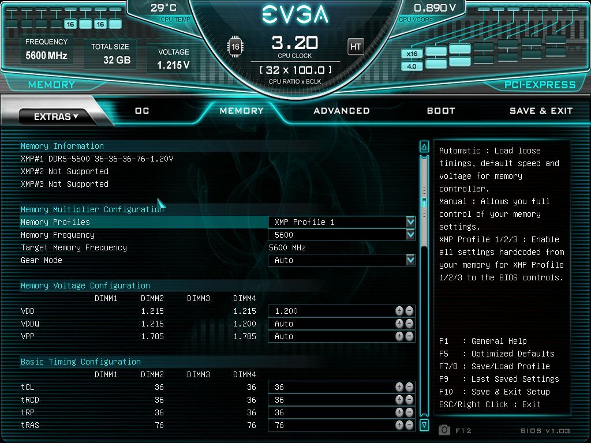Click the PCI-Express 4.0 generation badge
The image size is (591, 443).
tap(412, 66)
